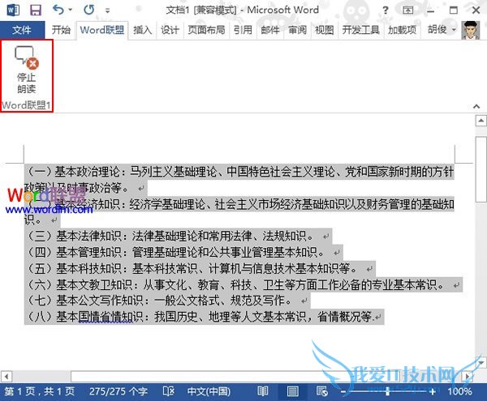Click the user profile avatar picture

[470, 30]
